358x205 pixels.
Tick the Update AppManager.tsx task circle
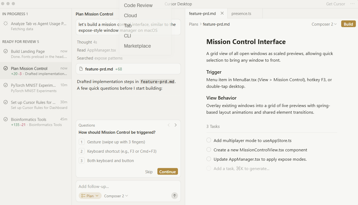209,159
